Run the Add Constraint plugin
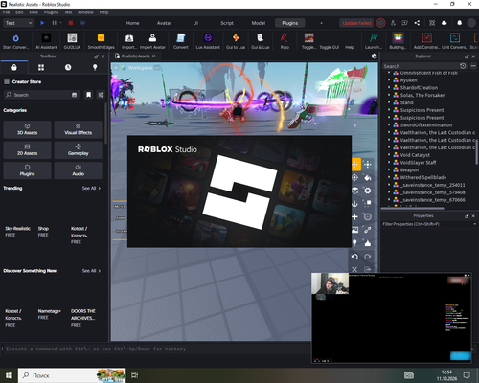 point(427,41)
